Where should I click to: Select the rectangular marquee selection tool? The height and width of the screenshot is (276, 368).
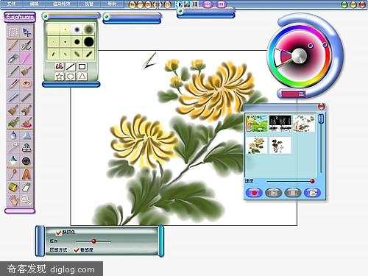pyautogui.click(x=13, y=32)
